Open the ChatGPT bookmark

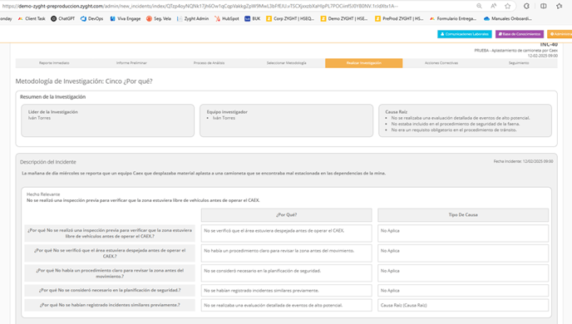point(62,18)
